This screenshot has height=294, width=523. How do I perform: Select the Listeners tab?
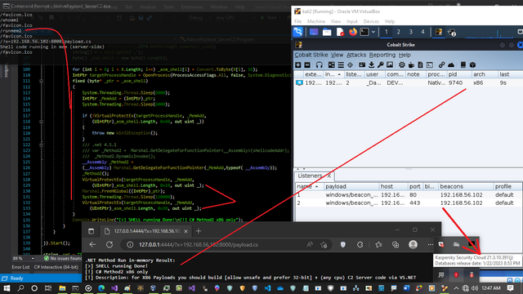click(x=310, y=176)
